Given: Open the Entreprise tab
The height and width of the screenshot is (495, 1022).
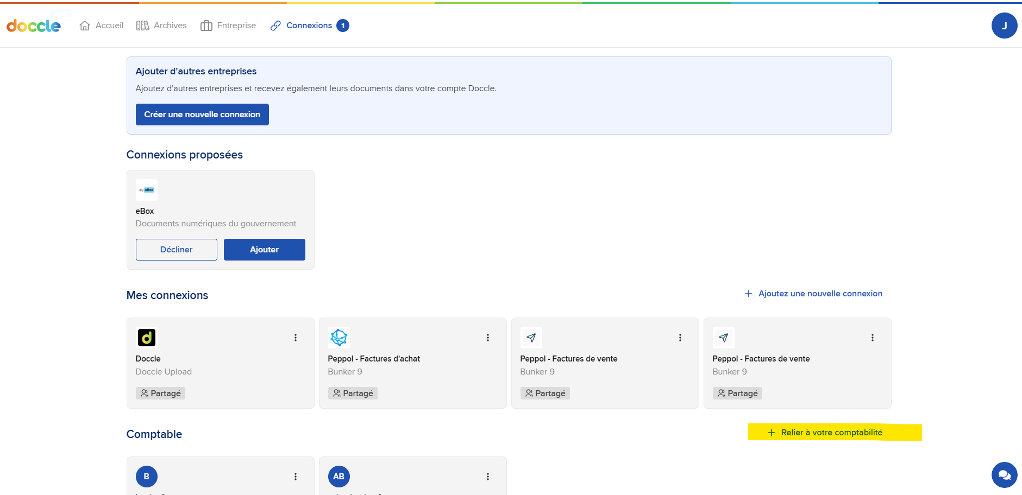Looking at the screenshot, I should coord(228,26).
